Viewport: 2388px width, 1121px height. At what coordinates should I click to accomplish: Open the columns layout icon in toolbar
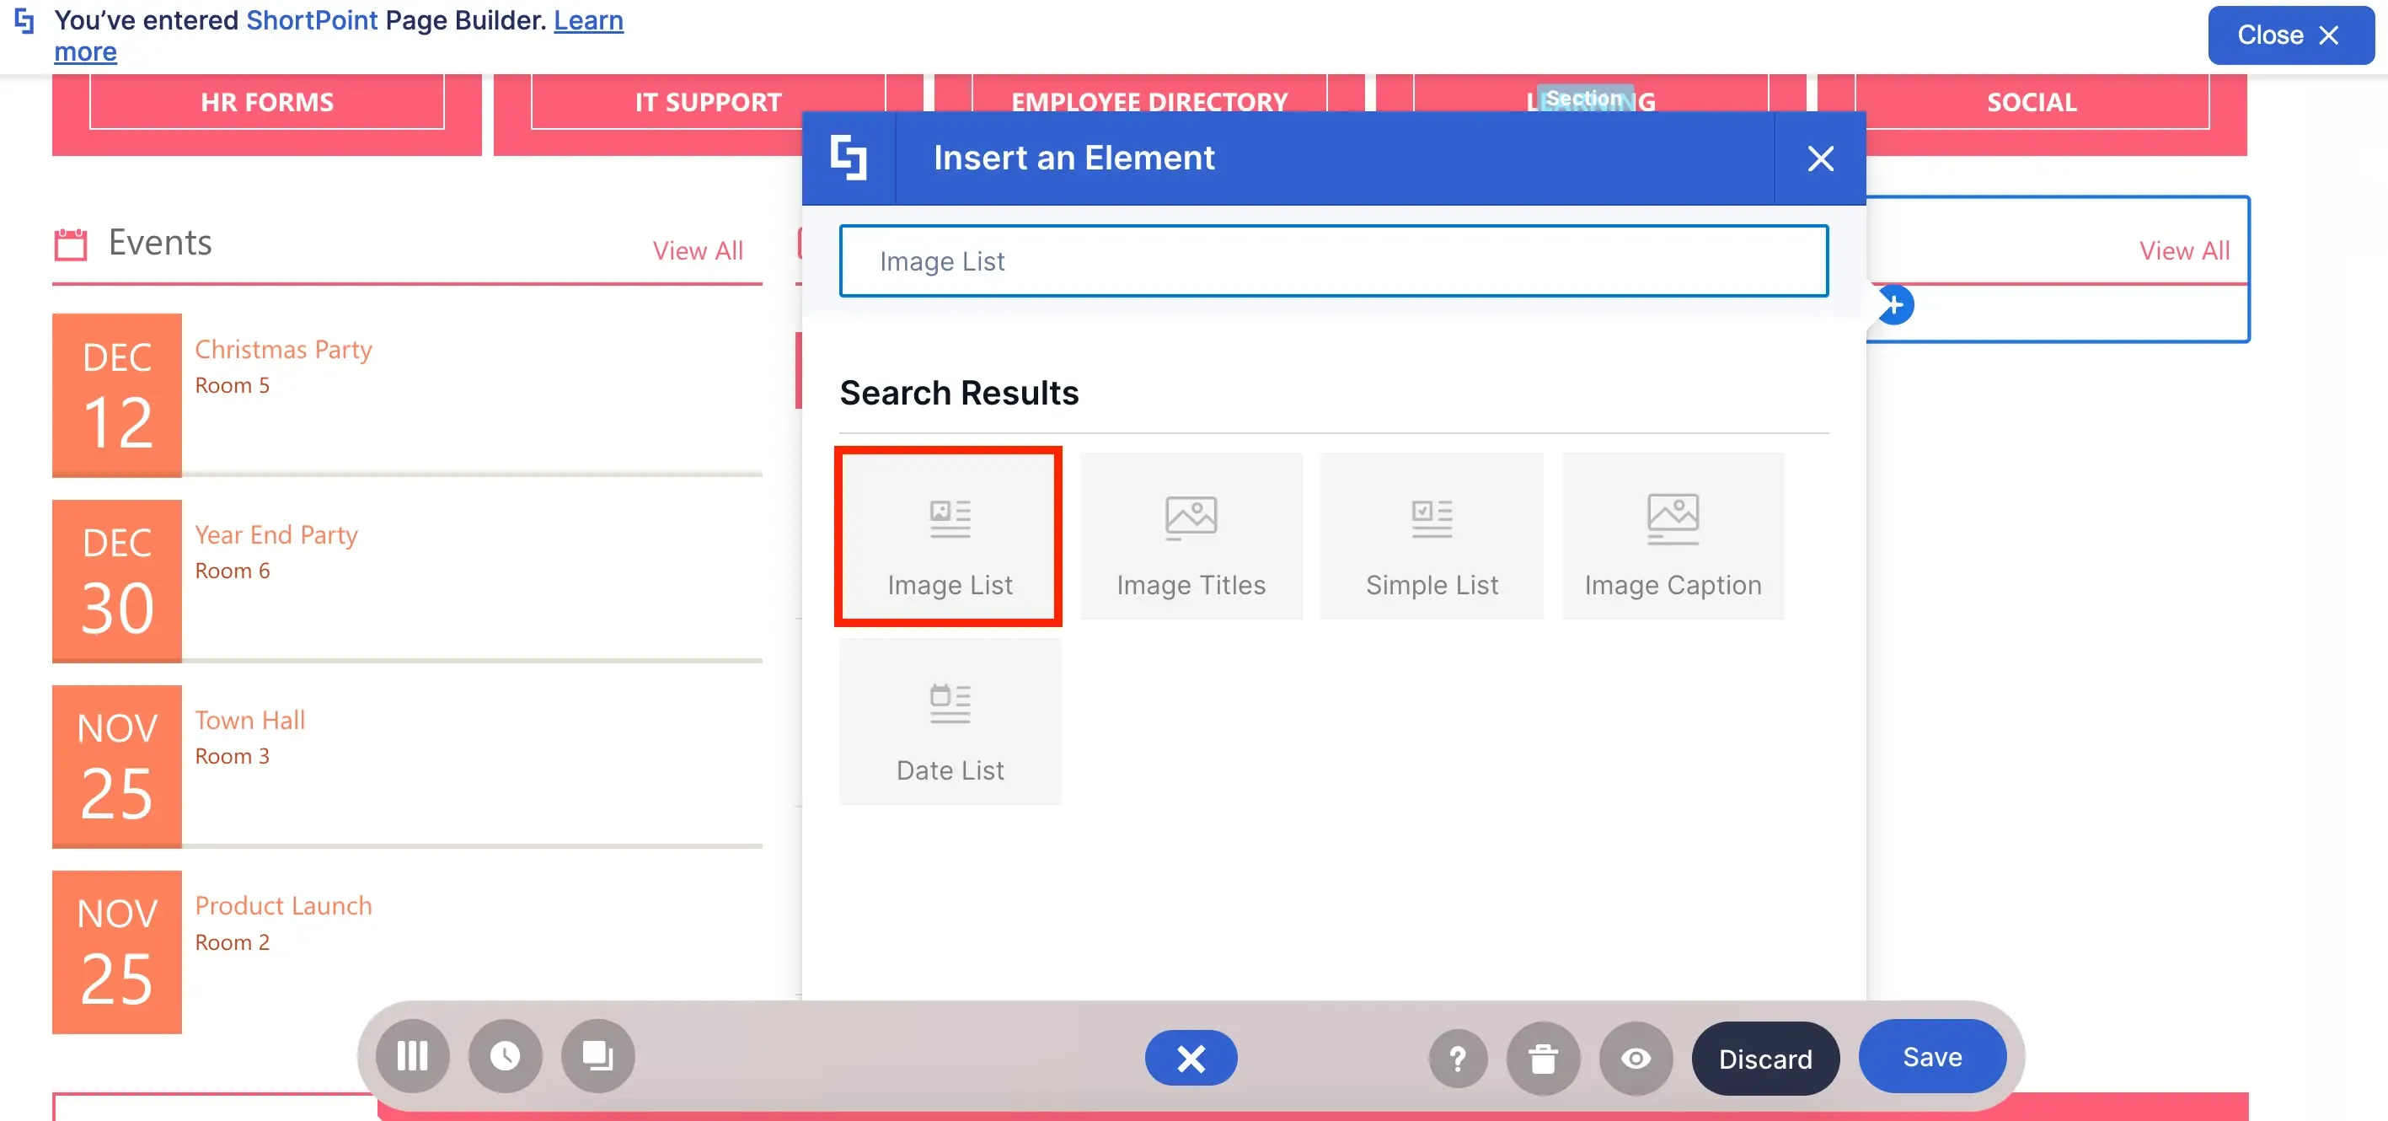[413, 1056]
